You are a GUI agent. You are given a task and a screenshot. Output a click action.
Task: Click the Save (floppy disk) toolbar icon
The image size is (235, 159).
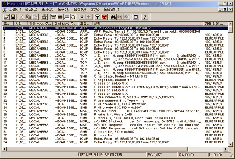13,17
